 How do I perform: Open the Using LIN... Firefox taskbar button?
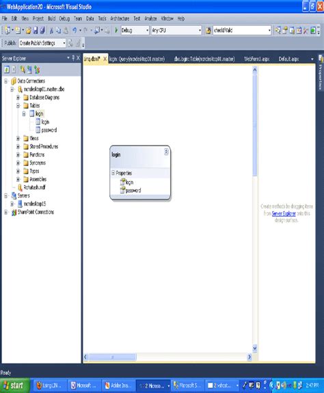coord(50,385)
